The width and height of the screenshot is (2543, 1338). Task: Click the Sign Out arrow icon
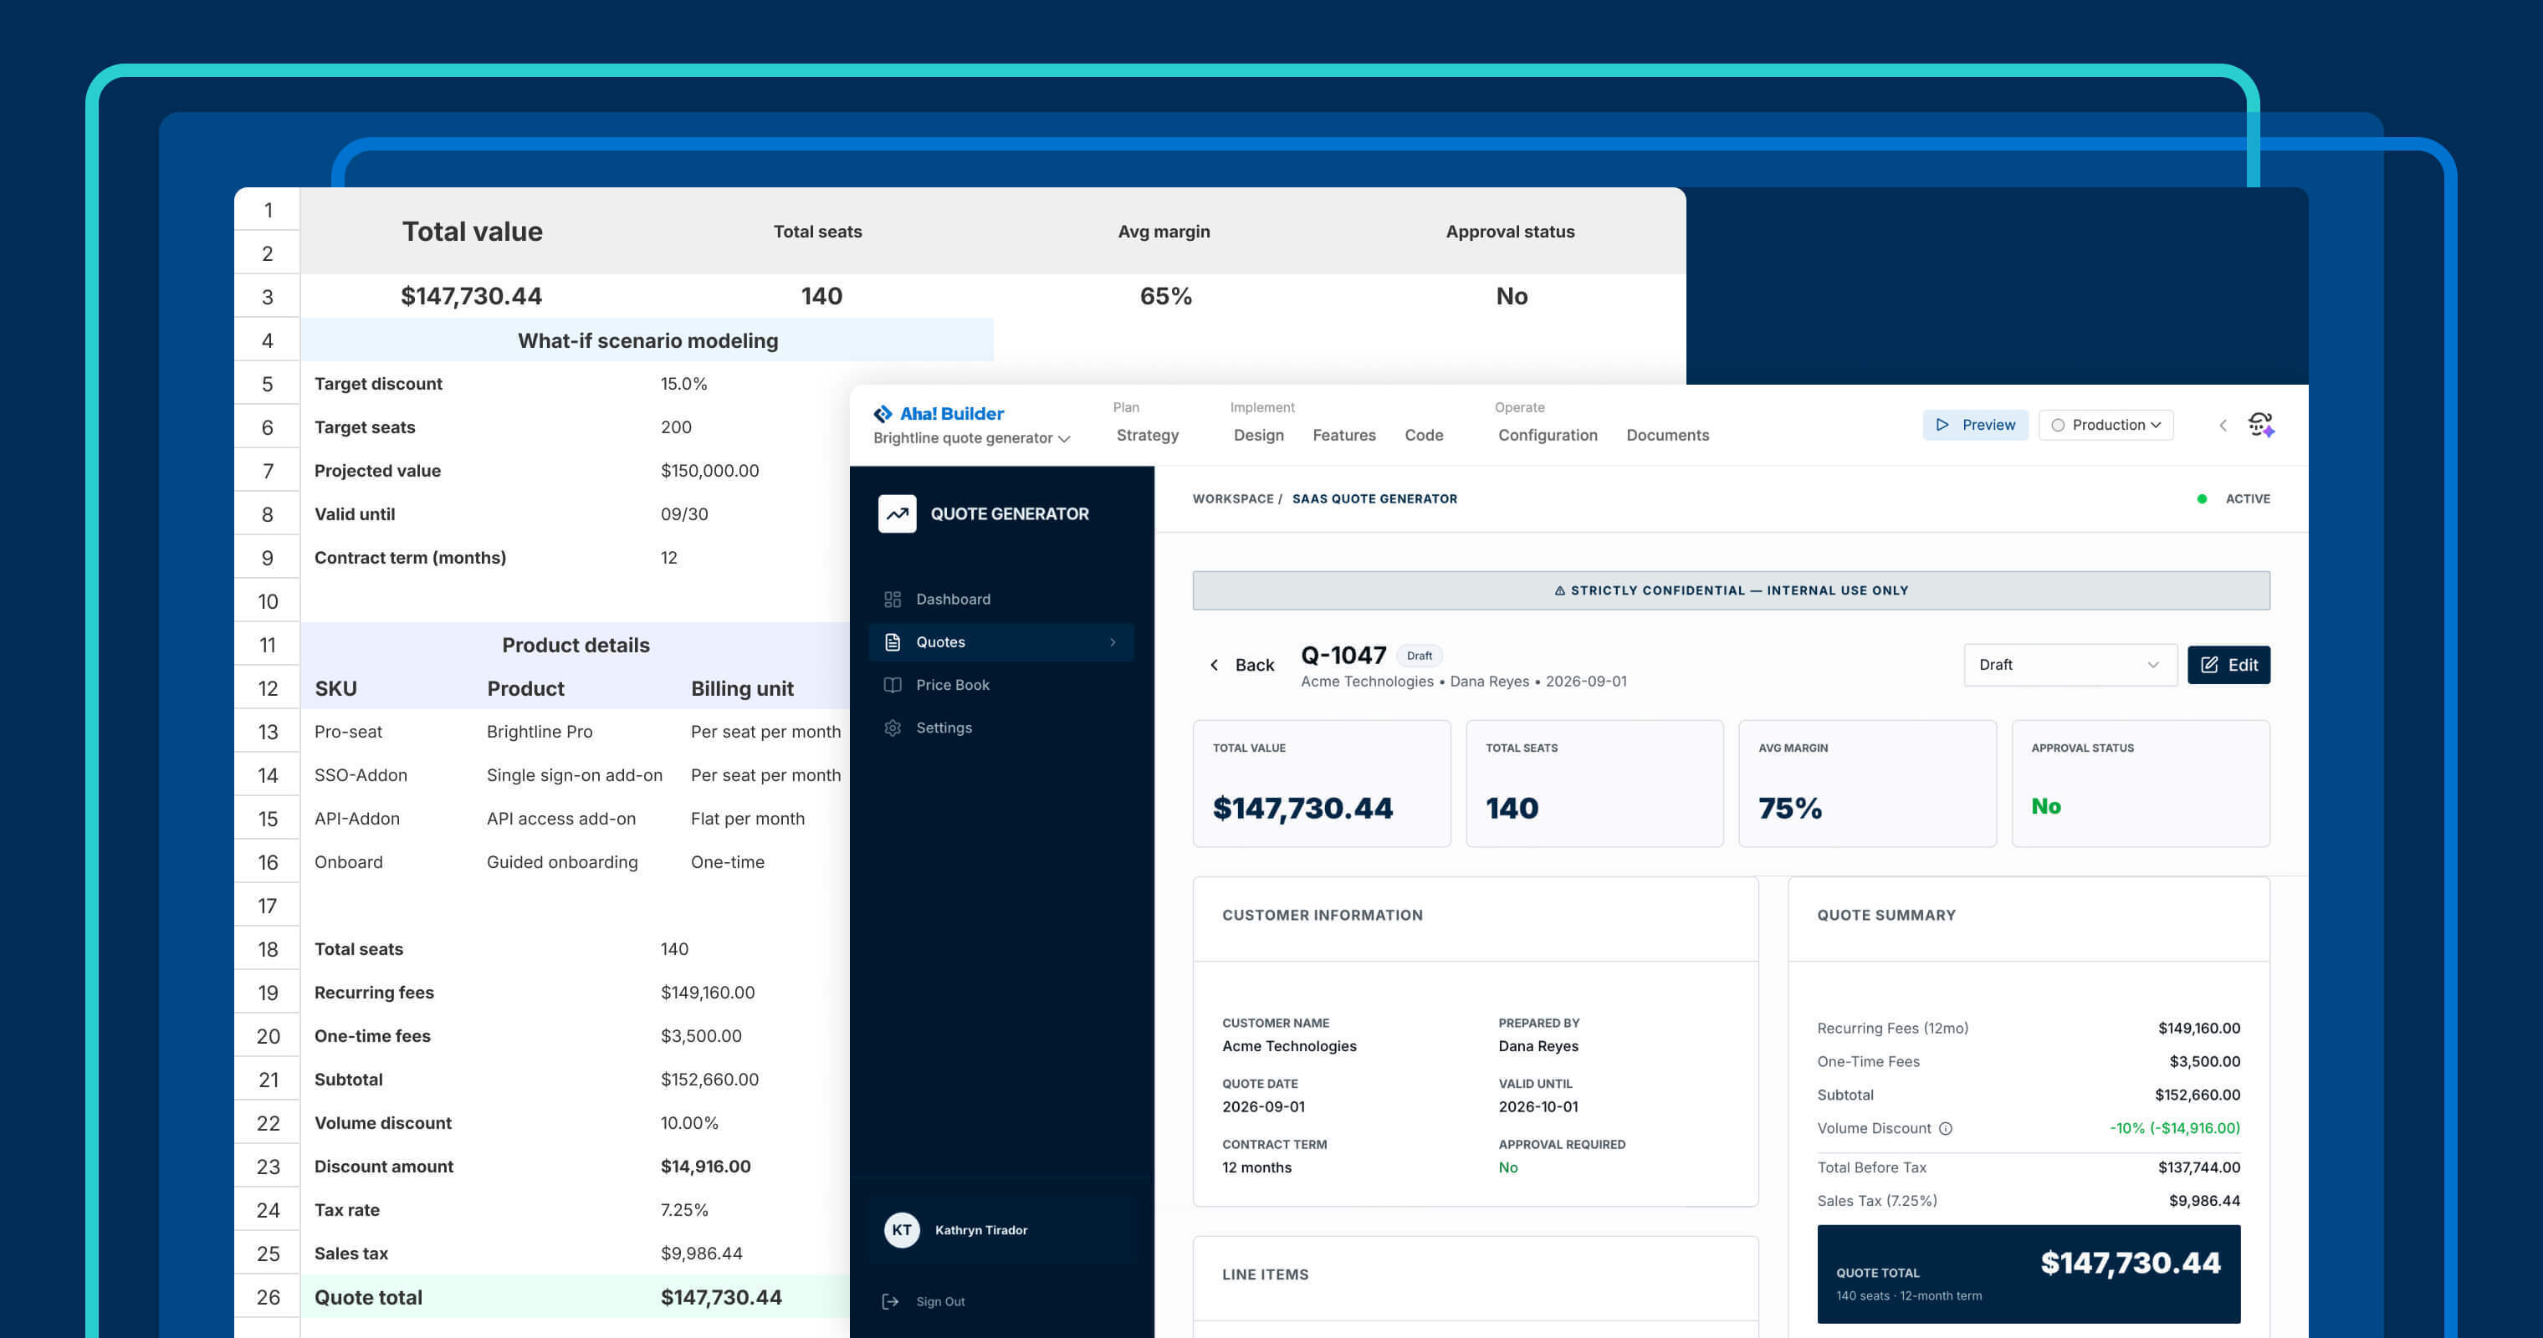pyautogui.click(x=890, y=1301)
